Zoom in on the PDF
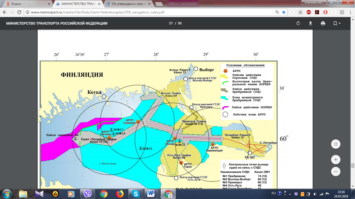The height and width of the screenshot is (199, 355). coord(336,160)
